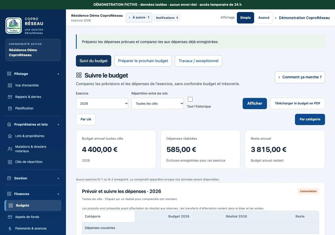Viewport: 335px width, 235px height.
Task: Open Notifications 1 in the header
Action: tap(167, 18)
